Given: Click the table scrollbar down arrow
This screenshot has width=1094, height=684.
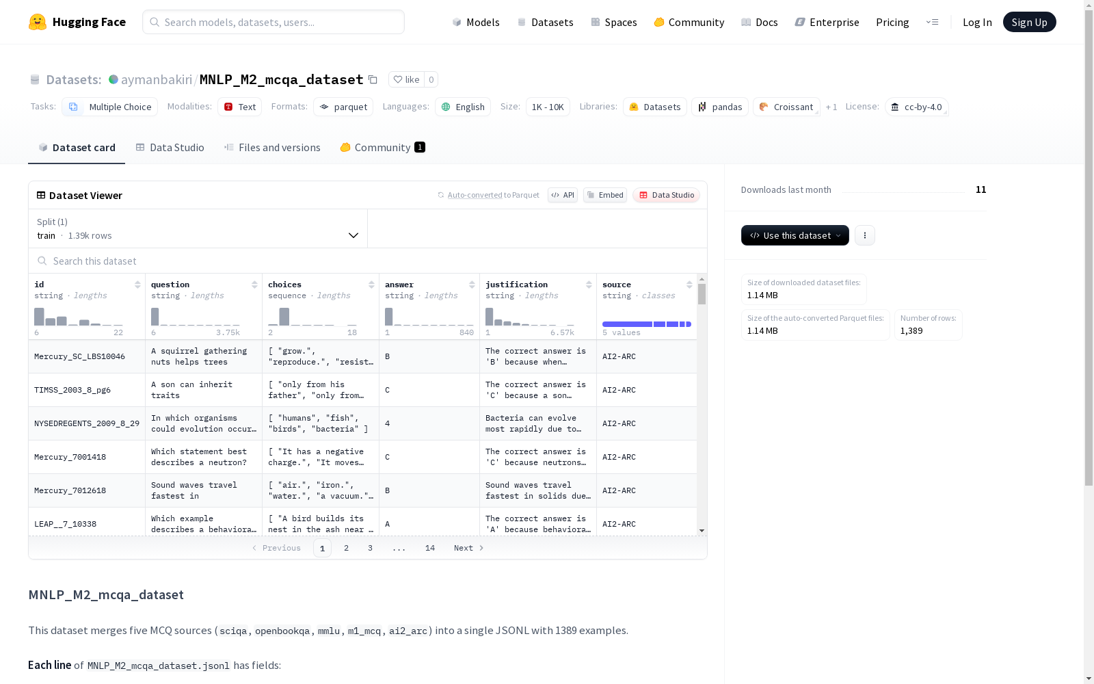Looking at the screenshot, I should (x=702, y=531).
